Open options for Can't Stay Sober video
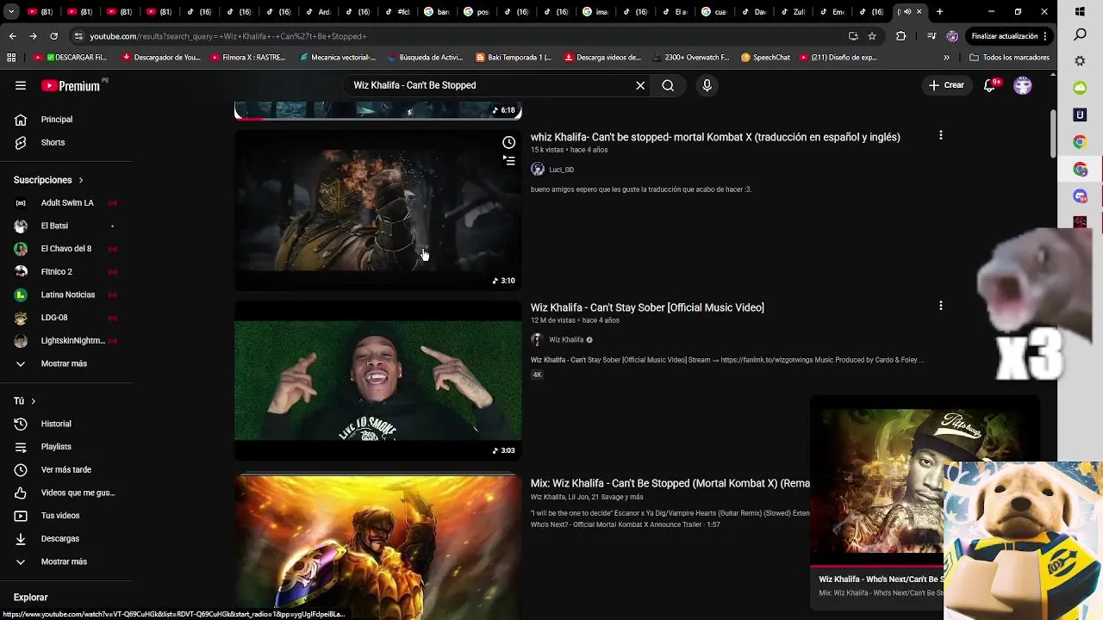This screenshot has width=1103, height=620. [940, 306]
